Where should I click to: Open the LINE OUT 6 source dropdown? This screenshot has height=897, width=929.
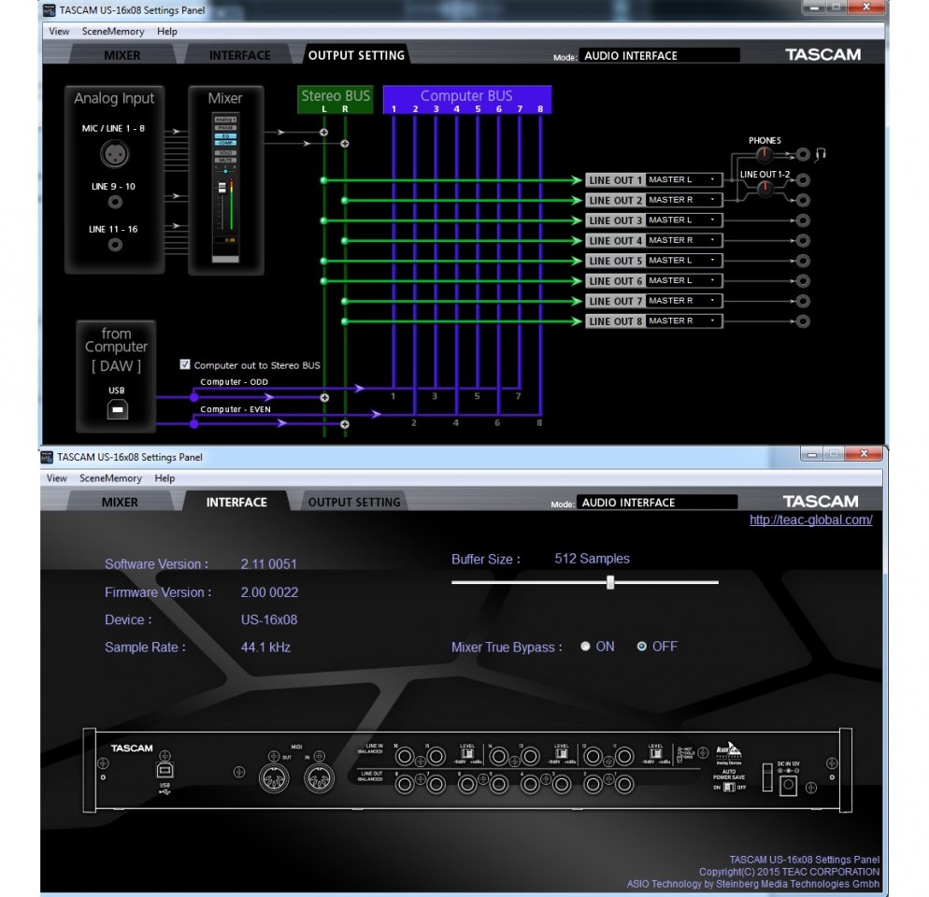(684, 280)
